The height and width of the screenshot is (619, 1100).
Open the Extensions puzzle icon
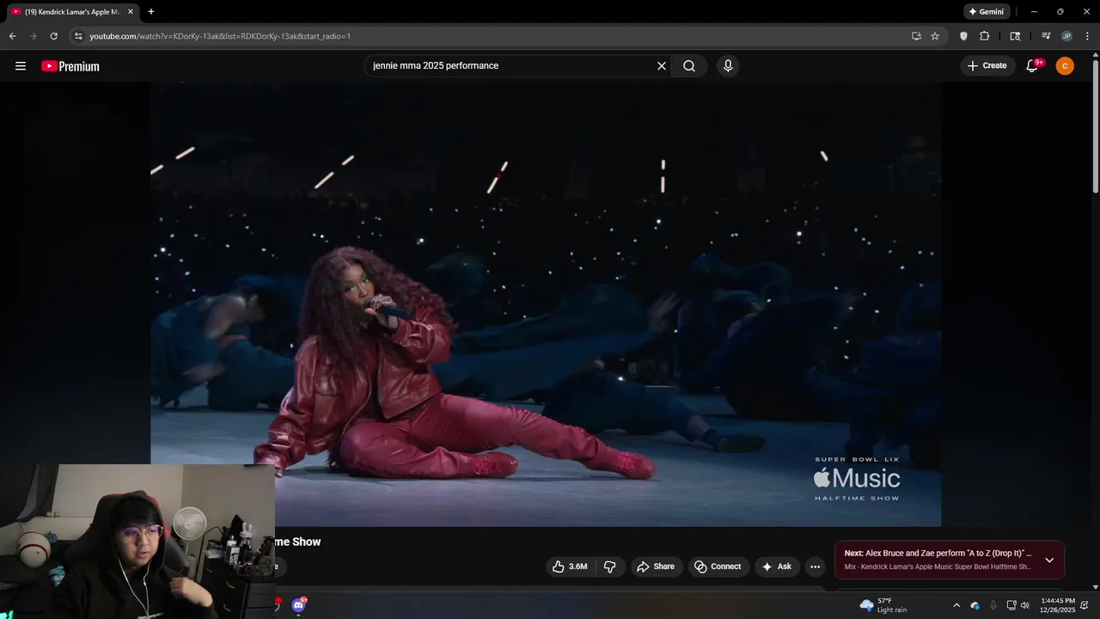pos(985,36)
